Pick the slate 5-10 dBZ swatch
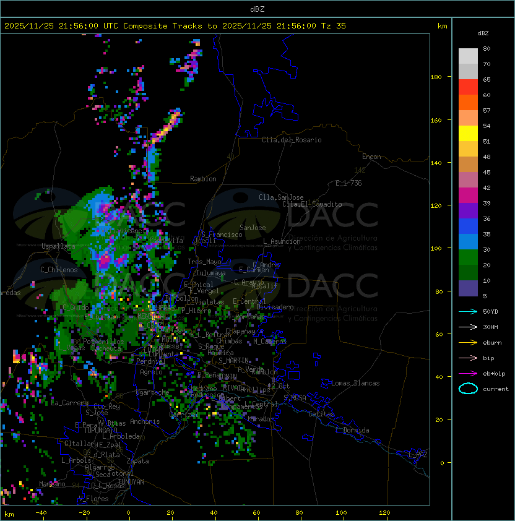Viewport: 515px width, 521px height. [x=468, y=288]
